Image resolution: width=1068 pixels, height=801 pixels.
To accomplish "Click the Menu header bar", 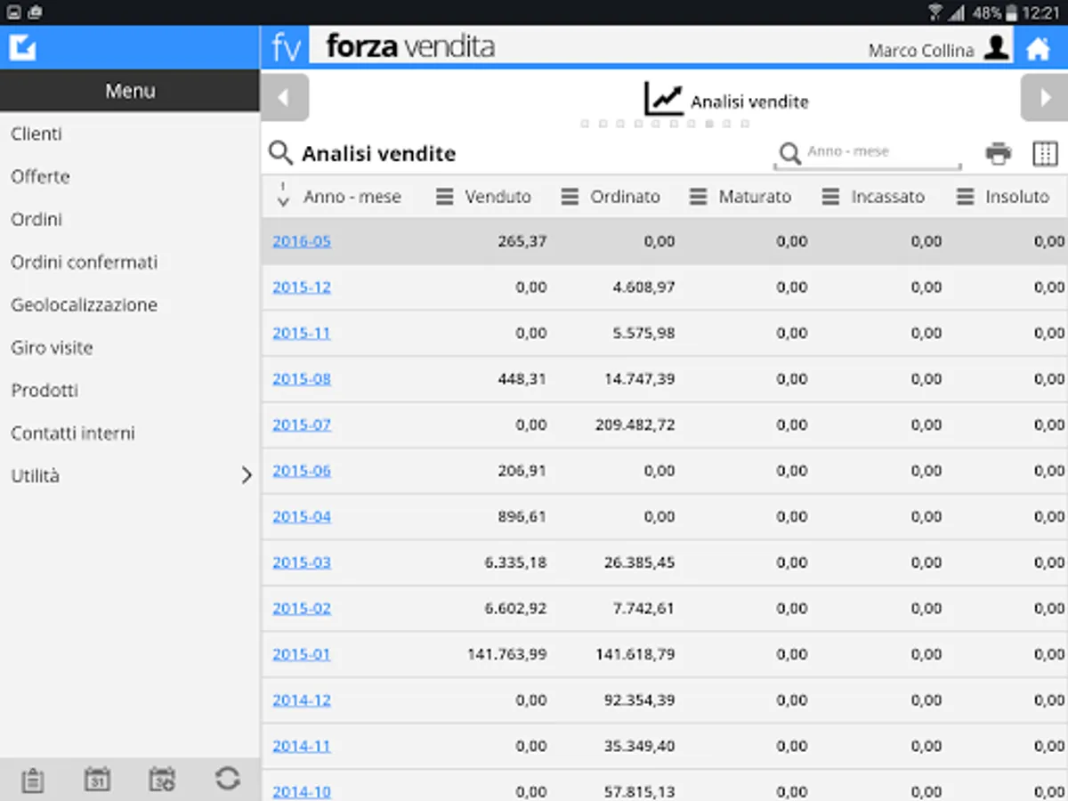I will (130, 91).
